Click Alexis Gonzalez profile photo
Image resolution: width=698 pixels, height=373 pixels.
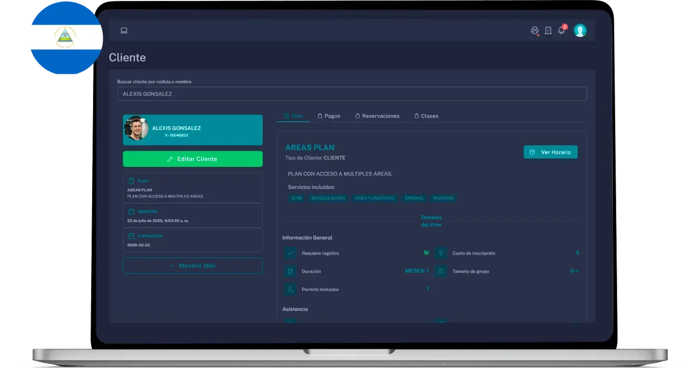(x=136, y=129)
